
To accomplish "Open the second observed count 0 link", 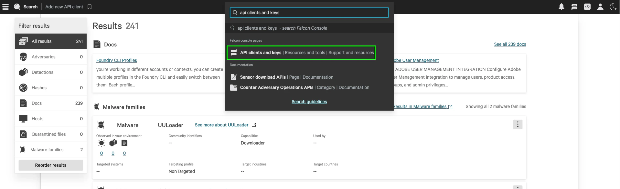I will pyautogui.click(x=113, y=153).
